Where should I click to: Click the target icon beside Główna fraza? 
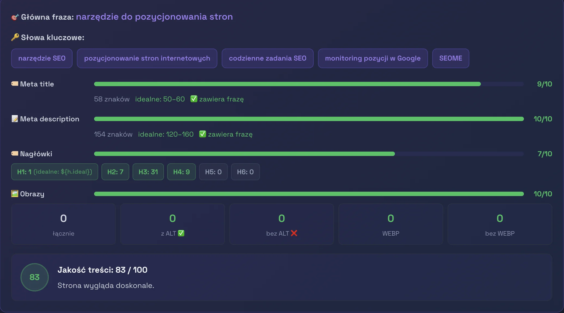coord(14,17)
